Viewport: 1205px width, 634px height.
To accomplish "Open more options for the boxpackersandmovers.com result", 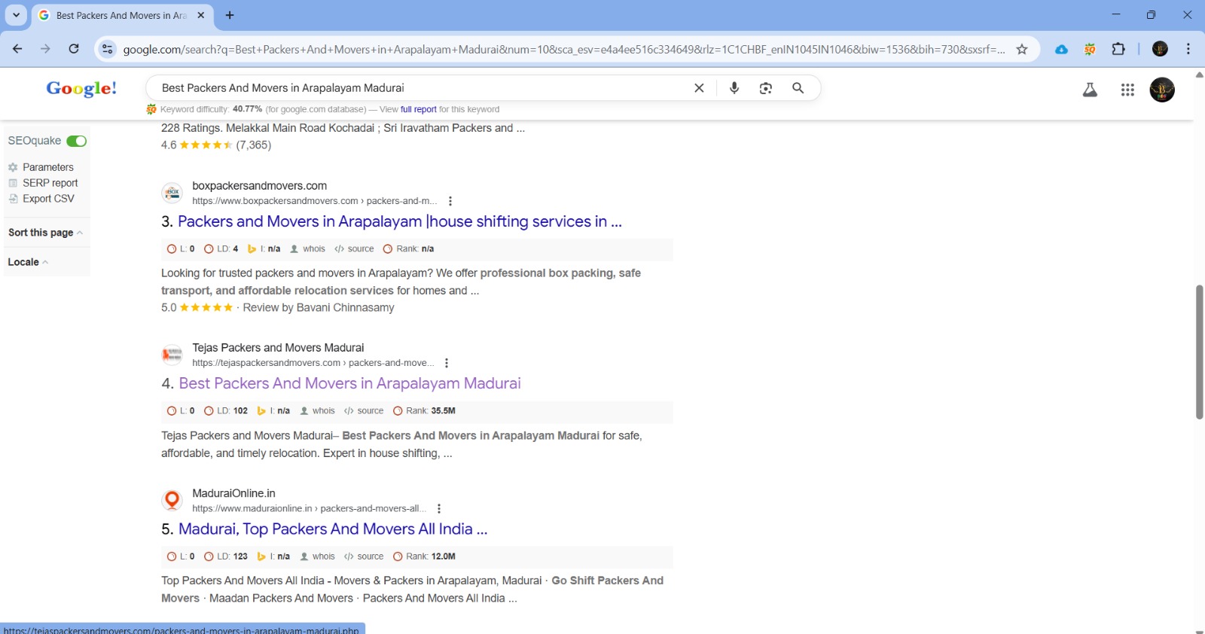I will (450, 201).
